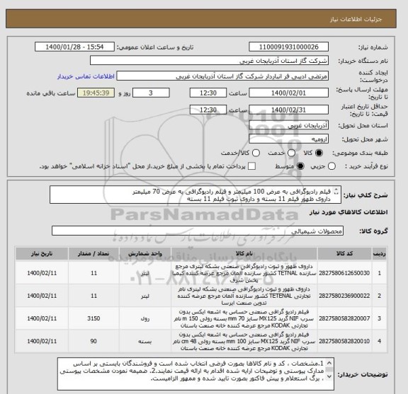Image resolution: width=408 pixels, height=394 pixels.
Task: Click the countdown timer 19:45:39
Action: click(96, 93)
